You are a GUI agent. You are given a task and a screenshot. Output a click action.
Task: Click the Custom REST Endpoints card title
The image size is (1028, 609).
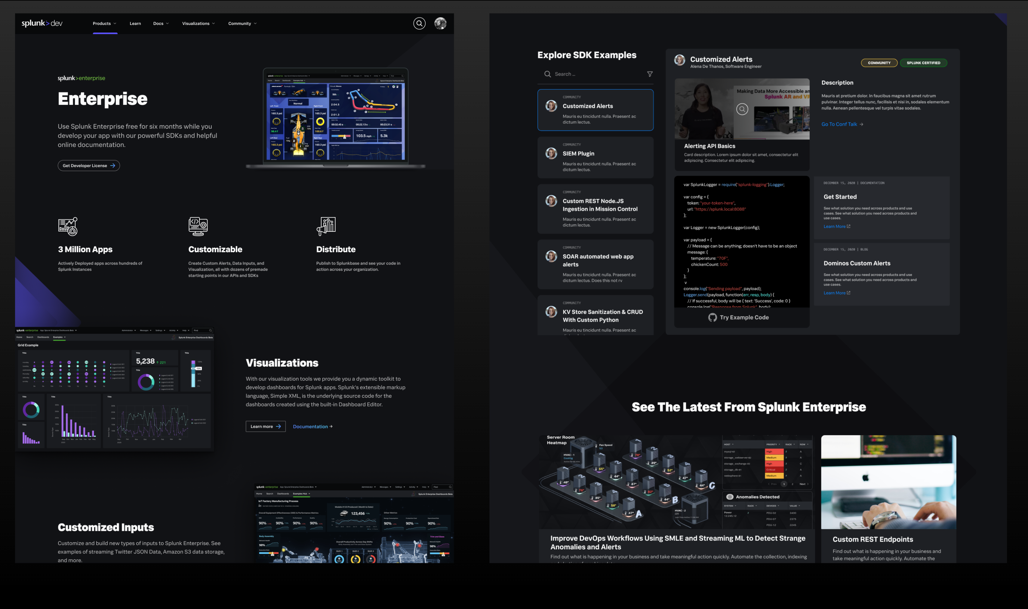pos(873,539)
